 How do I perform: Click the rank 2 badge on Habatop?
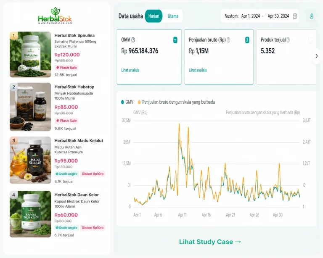13,87
